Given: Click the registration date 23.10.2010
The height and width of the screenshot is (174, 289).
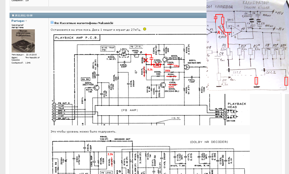Looking at the screenshot, I should pos(30,55).
